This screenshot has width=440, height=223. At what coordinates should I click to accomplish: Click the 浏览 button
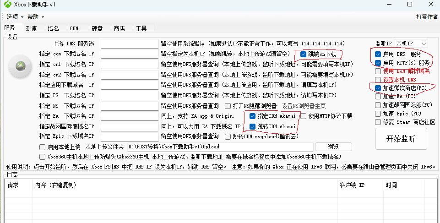[333, 147]
